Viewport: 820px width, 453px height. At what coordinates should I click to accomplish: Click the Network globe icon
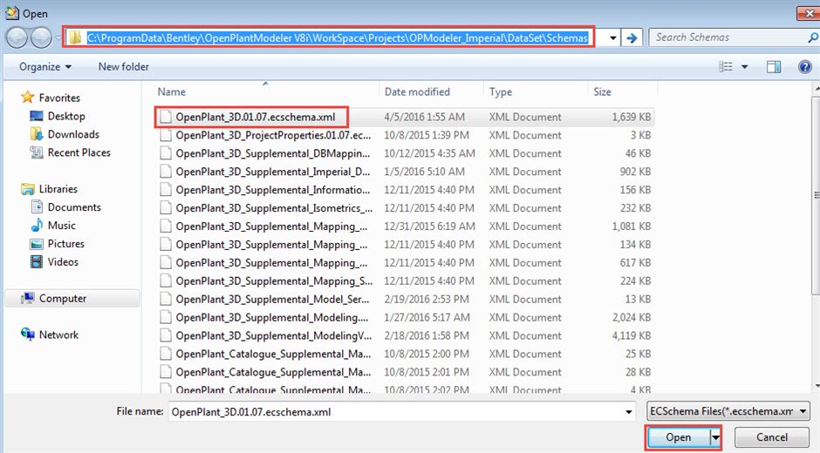(28, 335)
